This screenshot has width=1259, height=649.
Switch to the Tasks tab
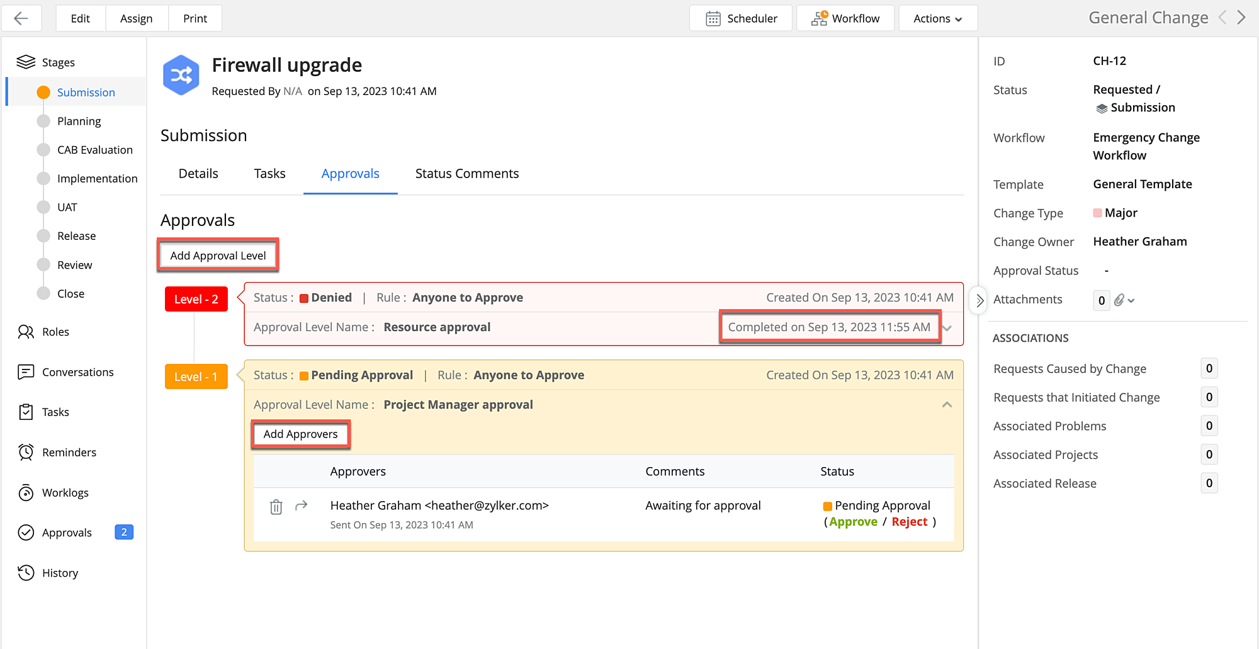(269, 174)
